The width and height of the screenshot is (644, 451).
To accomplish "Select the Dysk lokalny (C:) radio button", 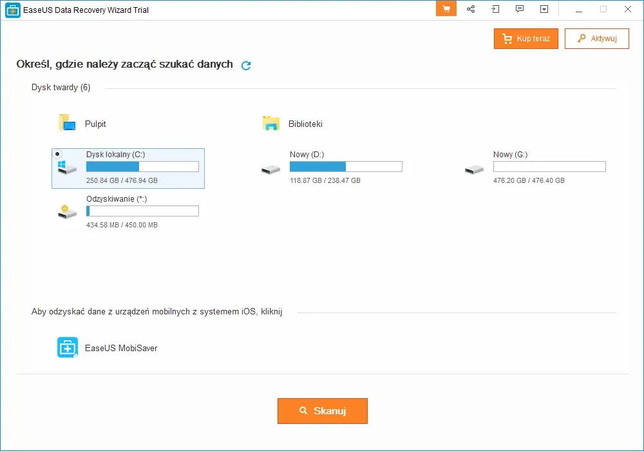I will (57, 154).
